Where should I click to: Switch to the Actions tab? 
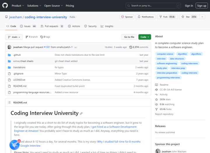click(x=74, y=26)
